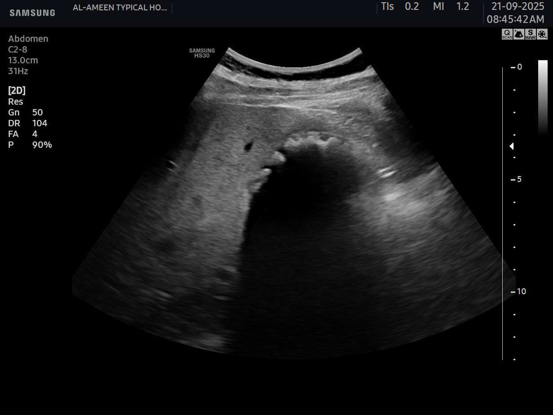553x415 pixels.
Task: Click the time '08:45:42AM'
Action: pyautogui.click(x=516, y=20)
